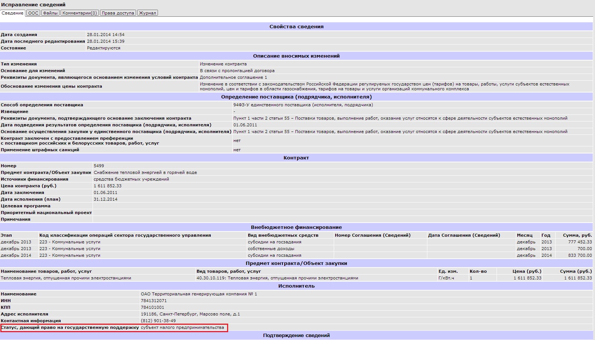Click the 'Свойства сведения' section header
Viewport: 595px width, 340px height.
296,27
